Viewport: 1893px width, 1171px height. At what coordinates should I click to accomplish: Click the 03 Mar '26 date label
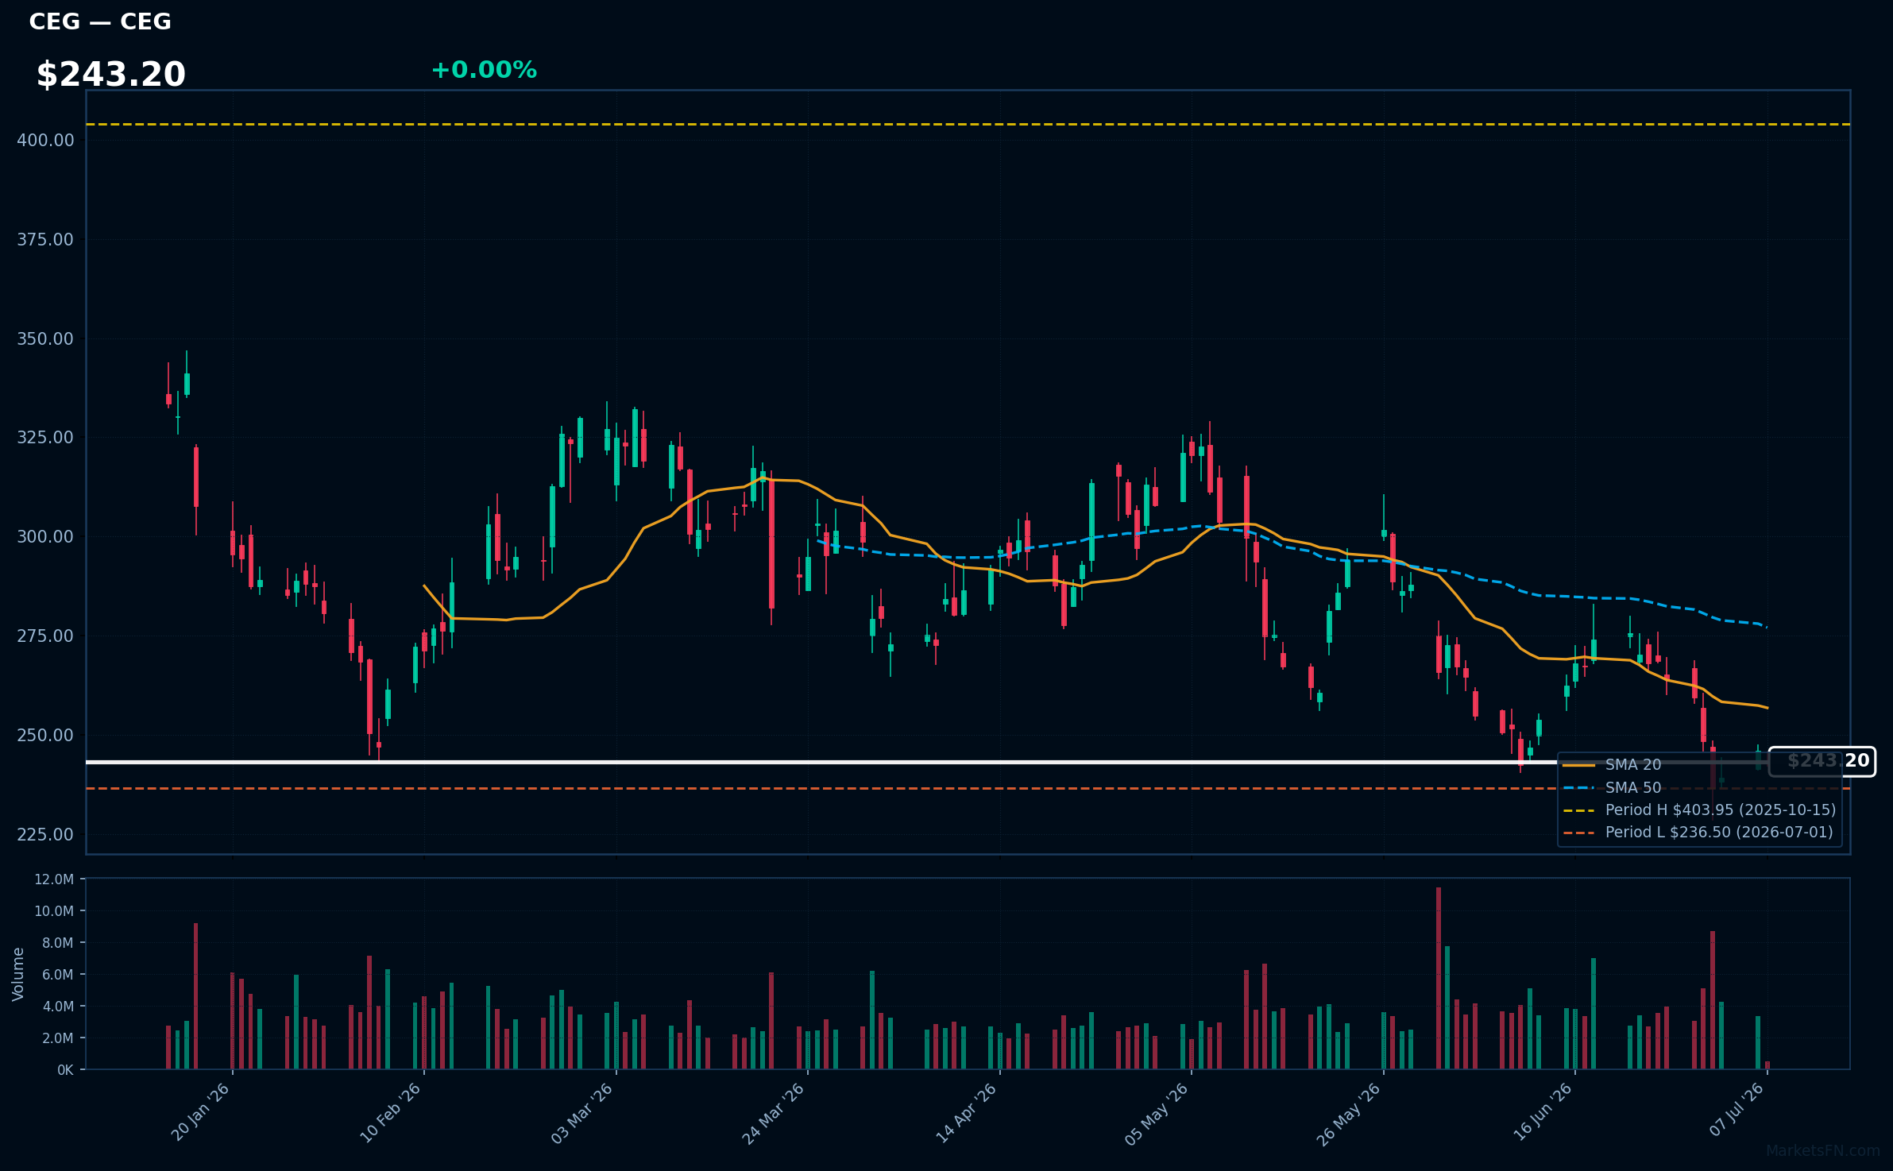coord(581,1113)
